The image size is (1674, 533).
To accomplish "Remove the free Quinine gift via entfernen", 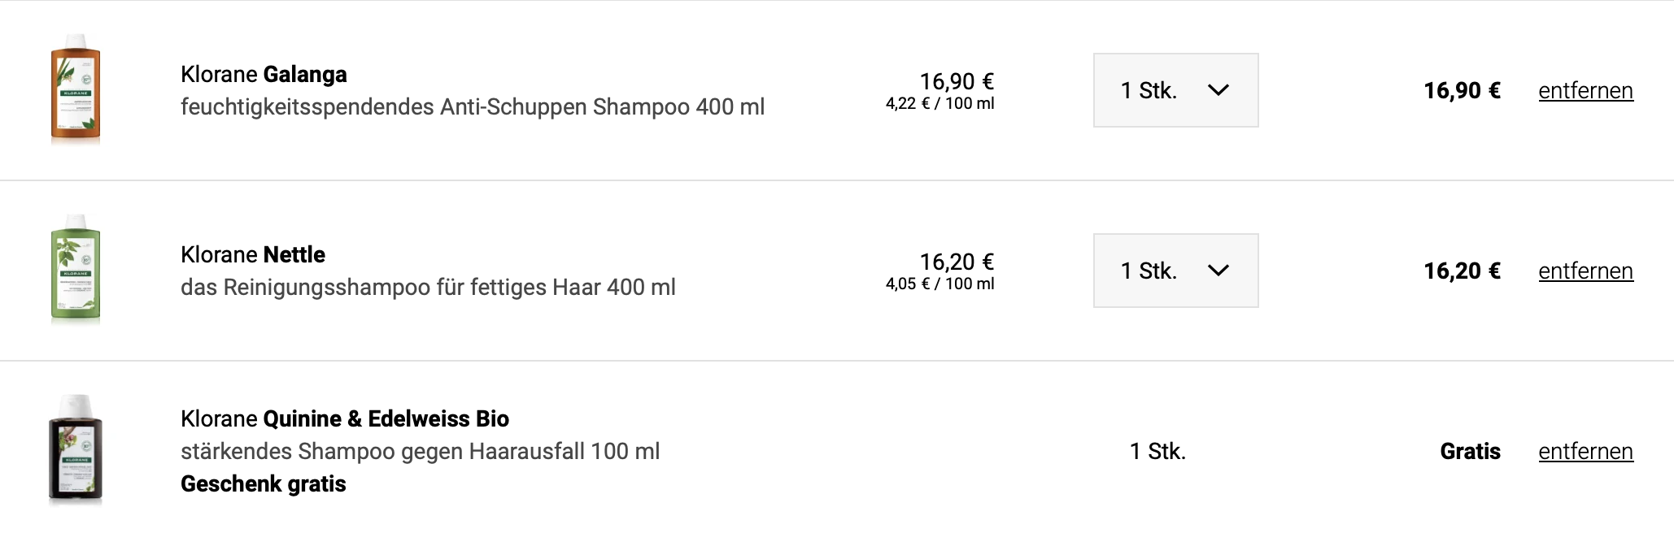I will click(x=1585, y=452).
